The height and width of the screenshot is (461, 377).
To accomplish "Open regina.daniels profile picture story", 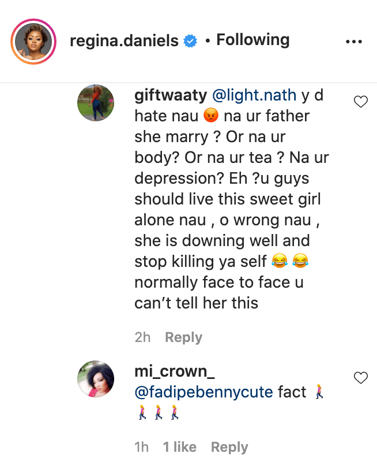I will 32,42.
